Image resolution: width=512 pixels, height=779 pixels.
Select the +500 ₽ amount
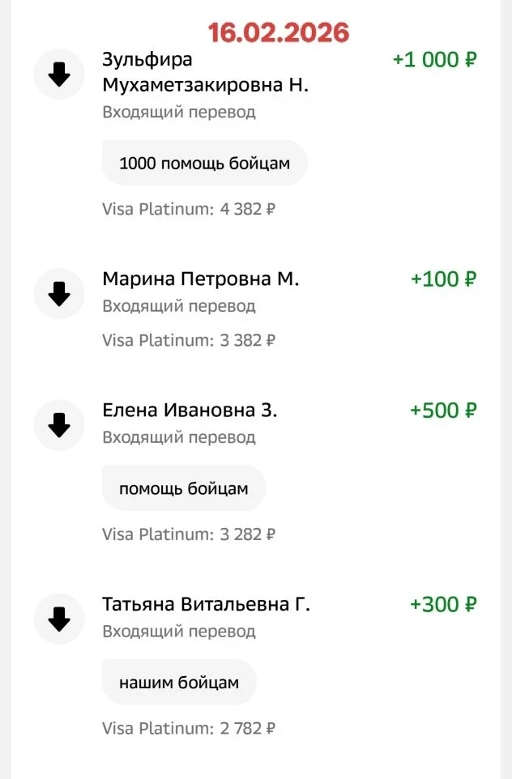coord(443,411)
